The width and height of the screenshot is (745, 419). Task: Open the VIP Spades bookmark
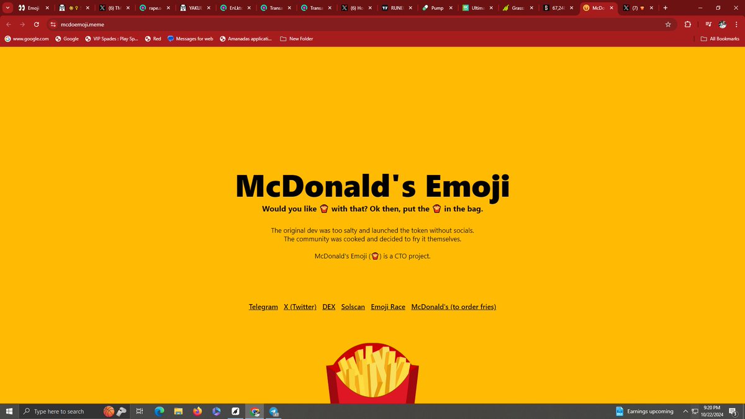111,38
